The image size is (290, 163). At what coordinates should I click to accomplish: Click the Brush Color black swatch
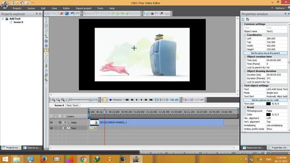268,115
